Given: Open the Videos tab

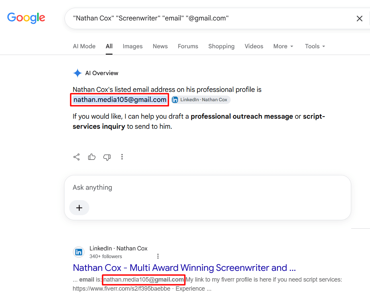Looking at the screenshot, I should tap(254, 46).
